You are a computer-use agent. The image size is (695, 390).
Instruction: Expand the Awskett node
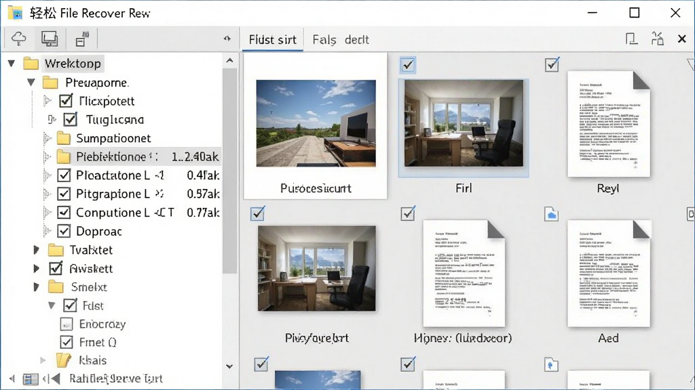pyautogui.click(x=37, y=268)
